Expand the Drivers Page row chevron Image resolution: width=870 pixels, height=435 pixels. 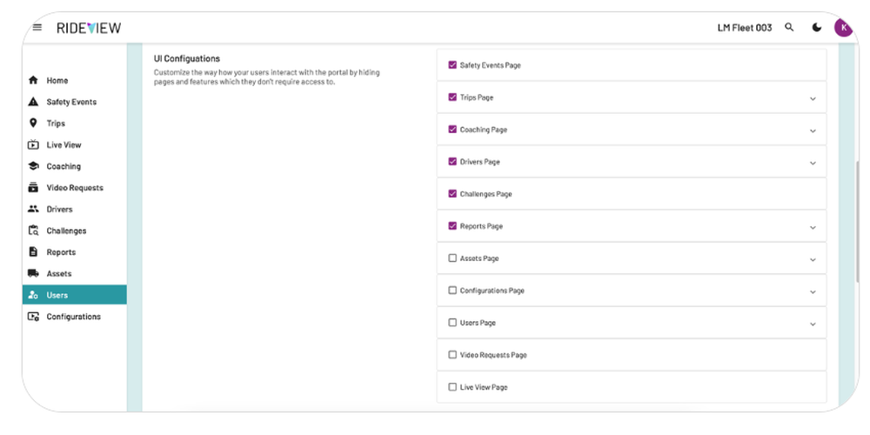tap(813, 164)
